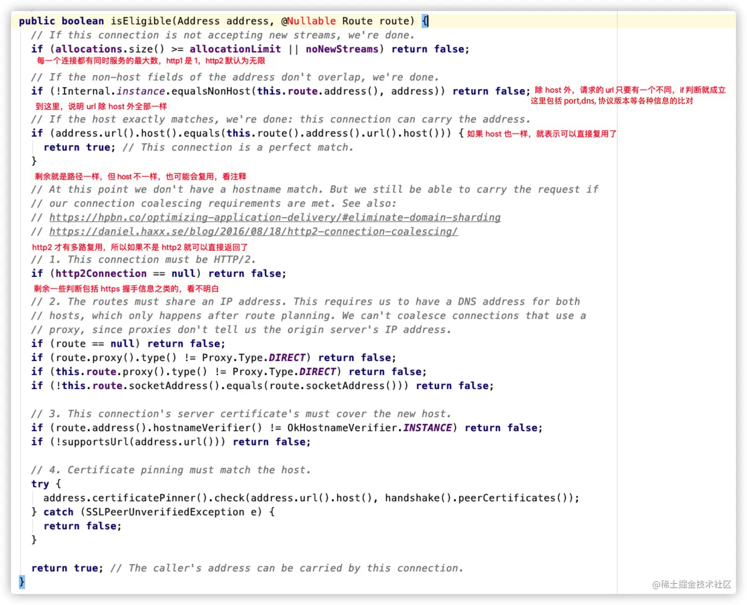Screen dimensions: 747x605
Task: Click the red note '剩余一些判断包括 https 握手信息之类的'
Action: pos(126,289)
